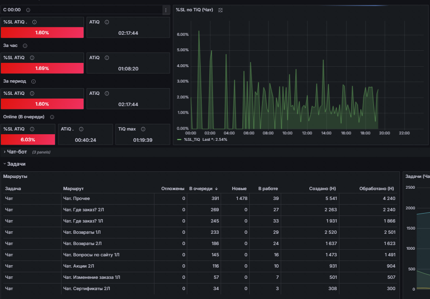Open the three-dot menu of the 'С 00:00' panel
The height and width of the screenshot is (299, 430).
[x=166, y=10]
